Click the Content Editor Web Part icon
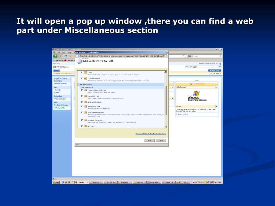 86,90
